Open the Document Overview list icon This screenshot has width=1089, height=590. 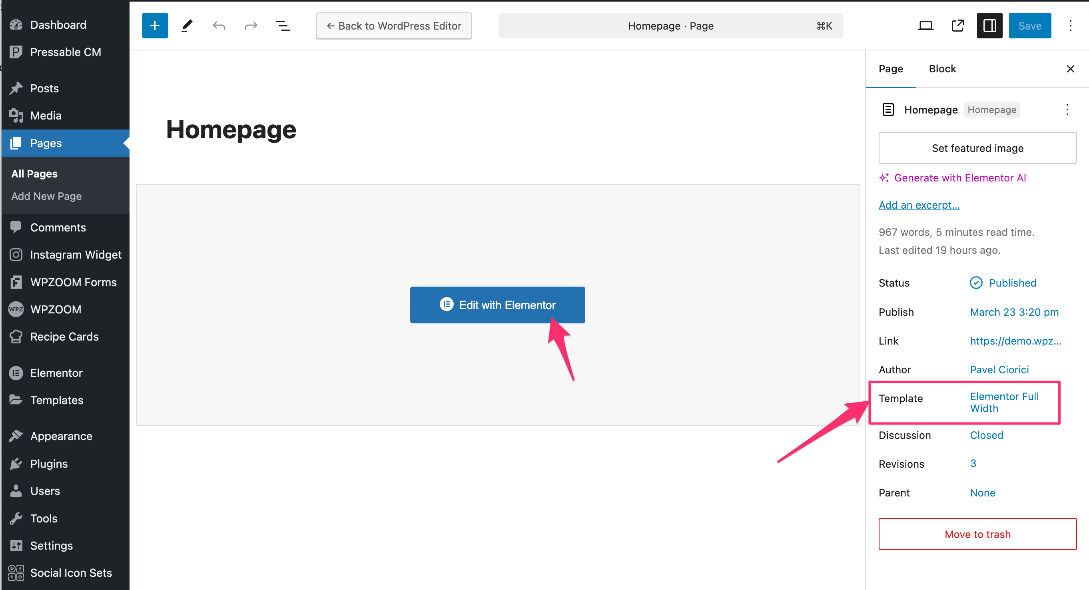pos(283,26)
